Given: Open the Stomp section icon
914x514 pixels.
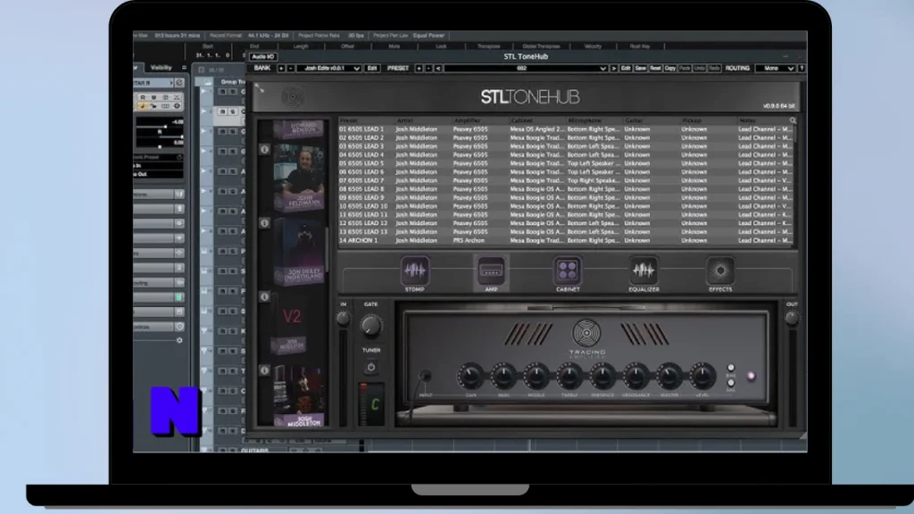Looking at the screenshot, I should pyautogui.click(x=415, y=270).
